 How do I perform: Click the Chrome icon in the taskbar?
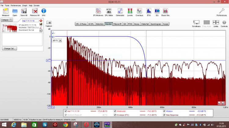coord(66,124)
